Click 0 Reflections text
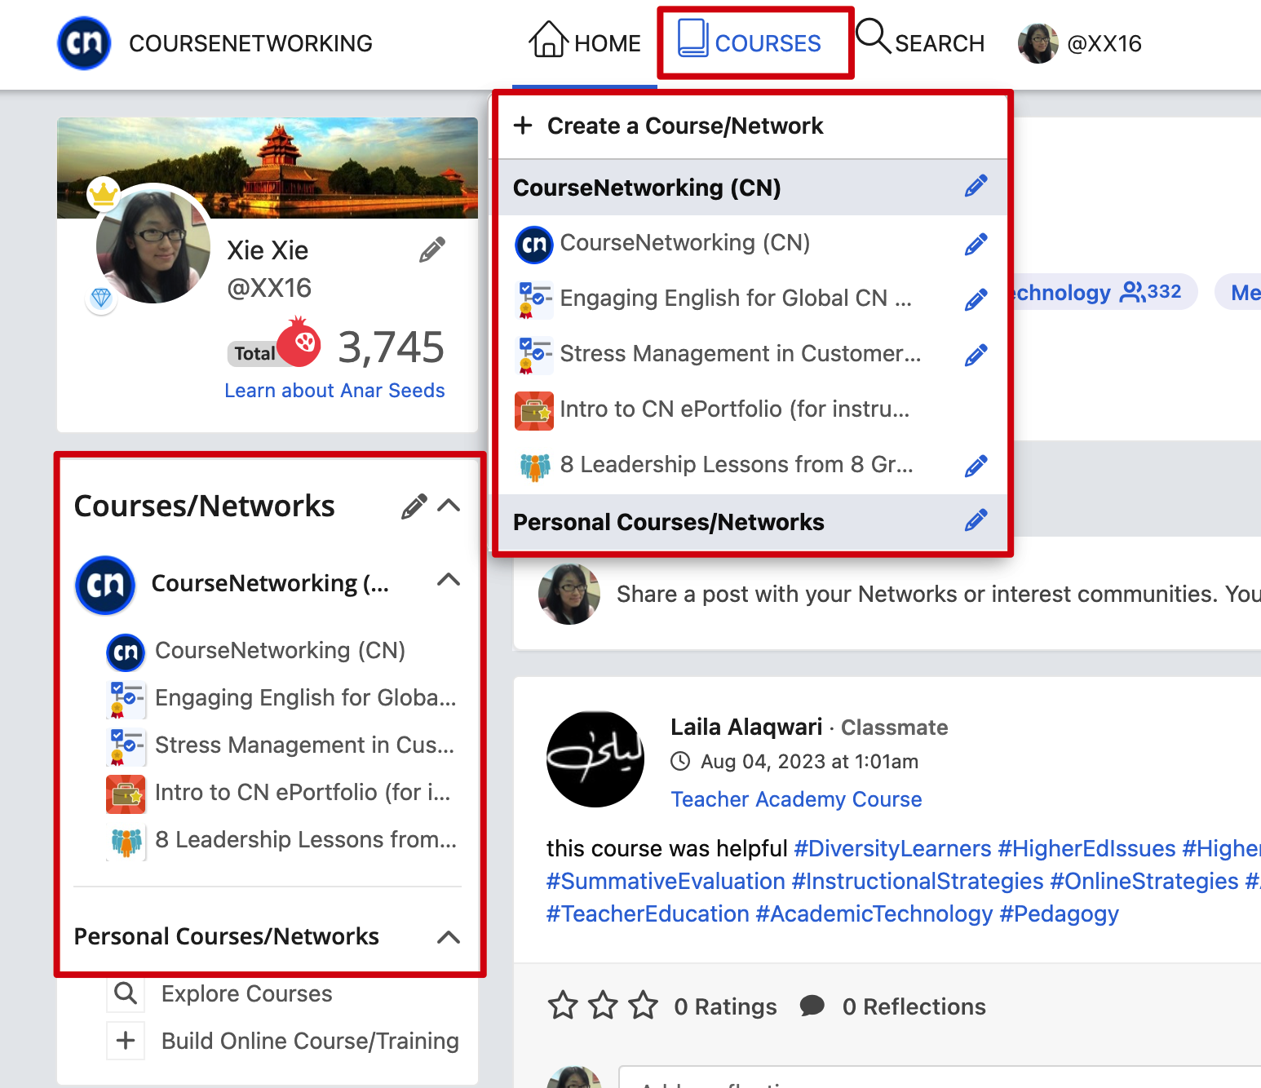1261x1088 pixels. click(x=914, y=1006)
